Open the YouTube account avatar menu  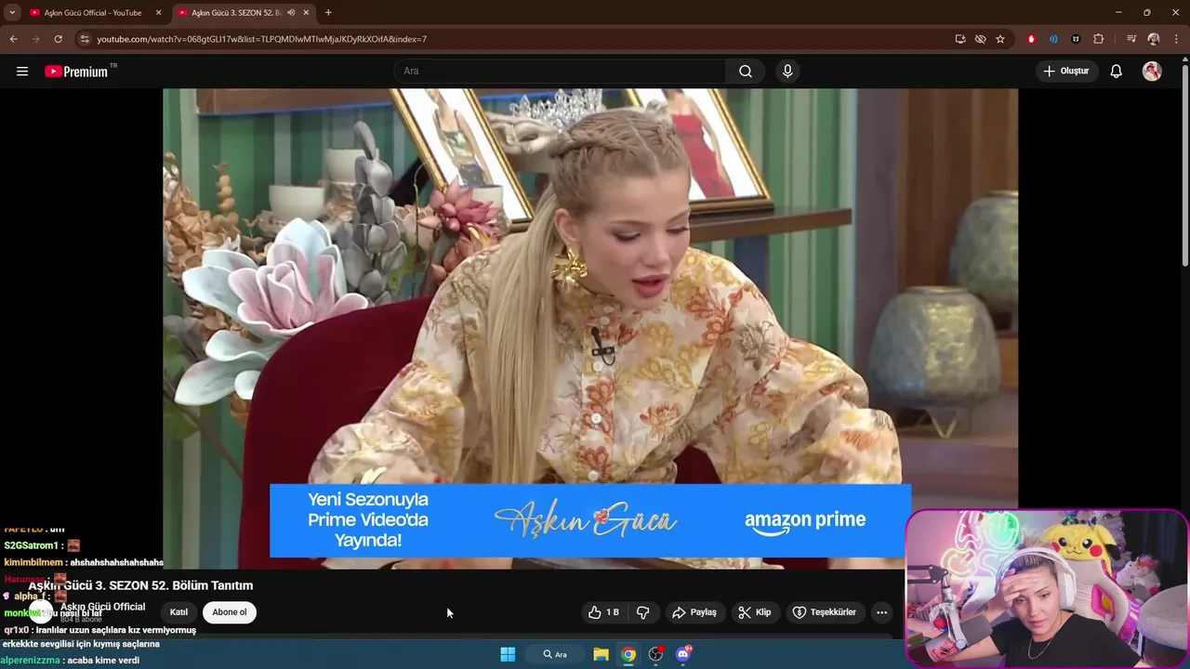point(1152,72)
